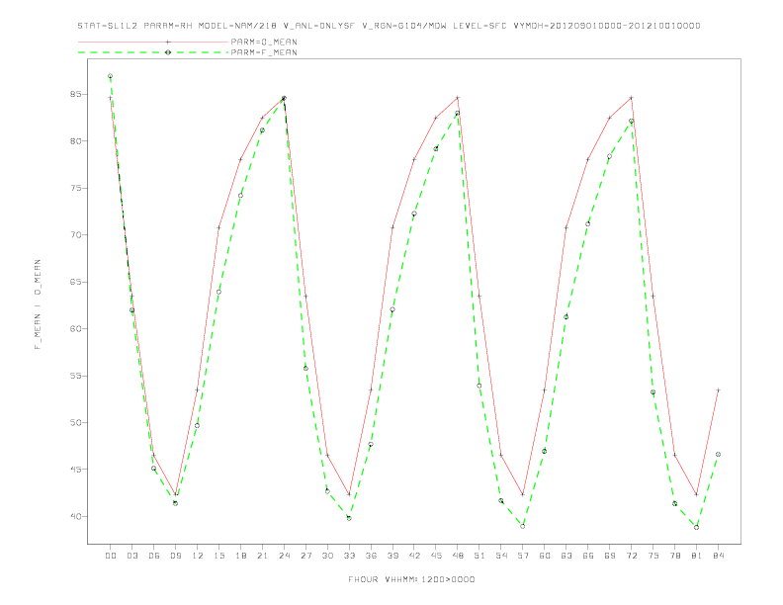Select the F_MEAN circle marker at hour 57

point(523,526)
